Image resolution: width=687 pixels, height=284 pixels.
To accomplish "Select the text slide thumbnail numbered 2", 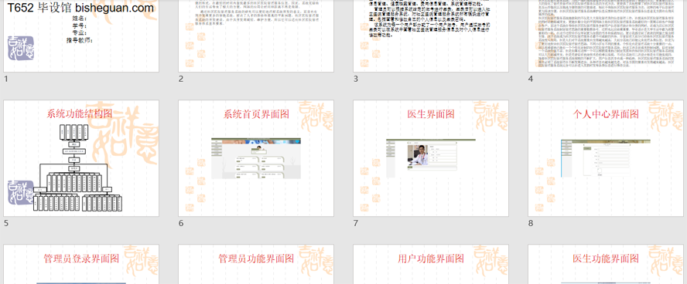I will (x=256, y=35).
